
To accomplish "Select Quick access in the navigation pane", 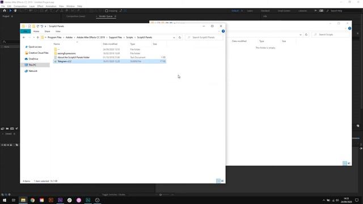I will (x=35, y=46).
